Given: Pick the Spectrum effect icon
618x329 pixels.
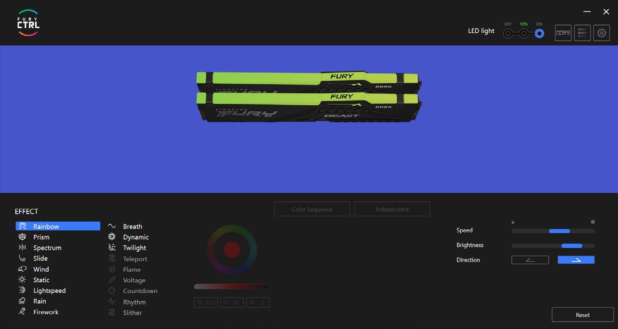Looking at the screenshot, I should (x=23, y=247).
